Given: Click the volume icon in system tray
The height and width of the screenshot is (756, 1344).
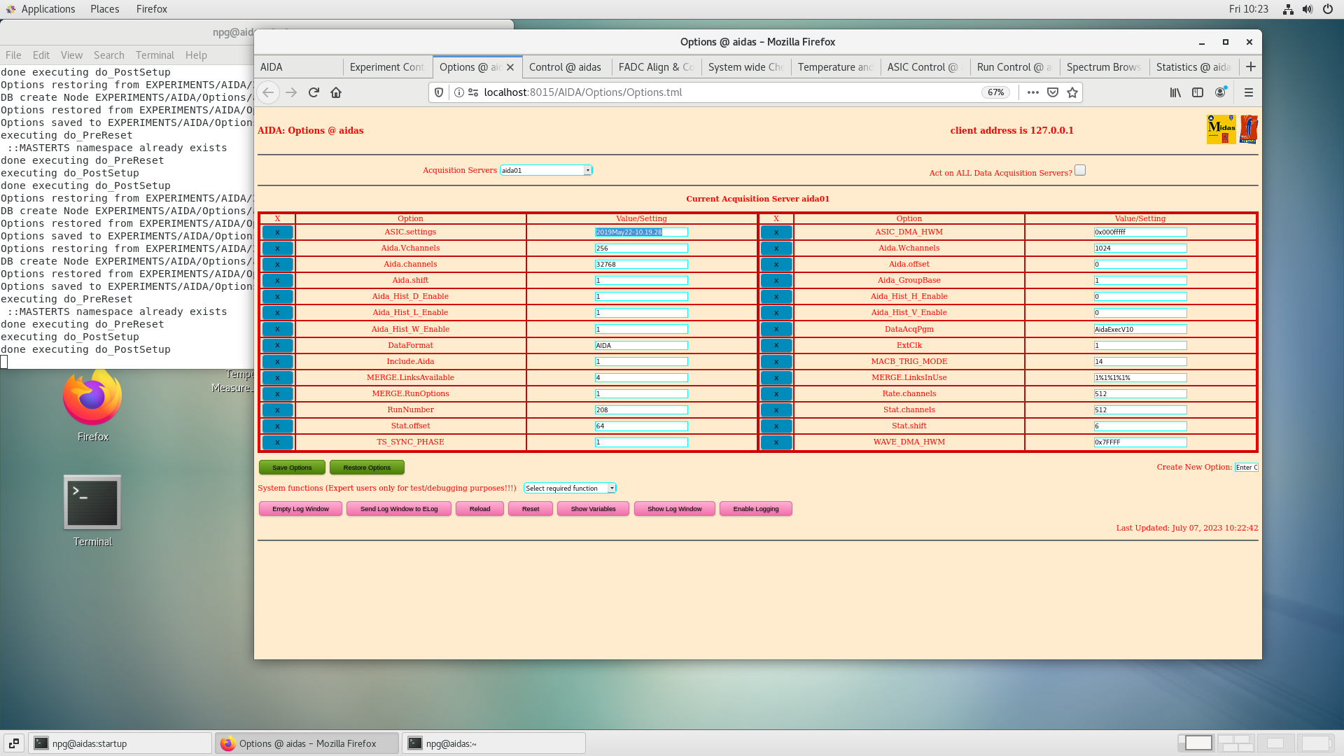Looking at the screenshot, I should tap(1308, 9).
